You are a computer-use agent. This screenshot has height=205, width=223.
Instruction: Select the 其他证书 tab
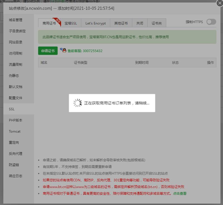click(x=121, y=23)
